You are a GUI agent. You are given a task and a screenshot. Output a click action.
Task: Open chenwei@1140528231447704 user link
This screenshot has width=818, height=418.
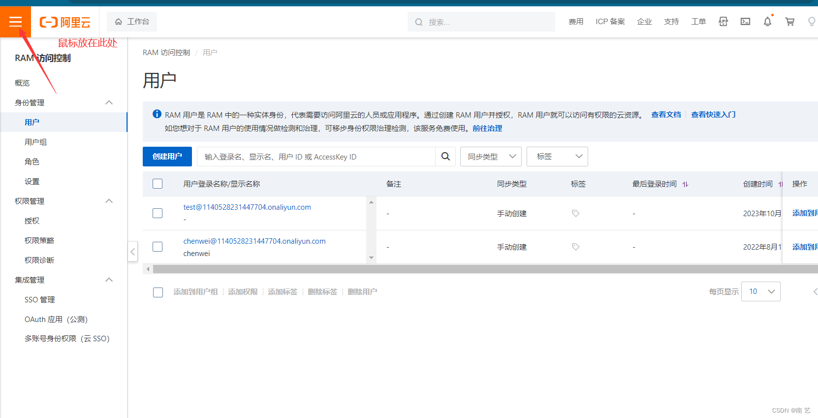[254, 241]
